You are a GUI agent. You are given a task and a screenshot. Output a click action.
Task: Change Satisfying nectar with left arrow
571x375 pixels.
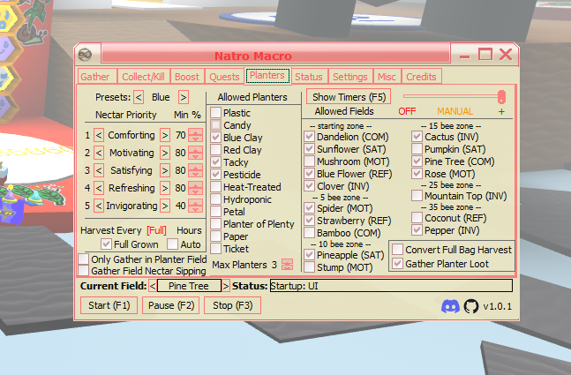pos(99,170)
